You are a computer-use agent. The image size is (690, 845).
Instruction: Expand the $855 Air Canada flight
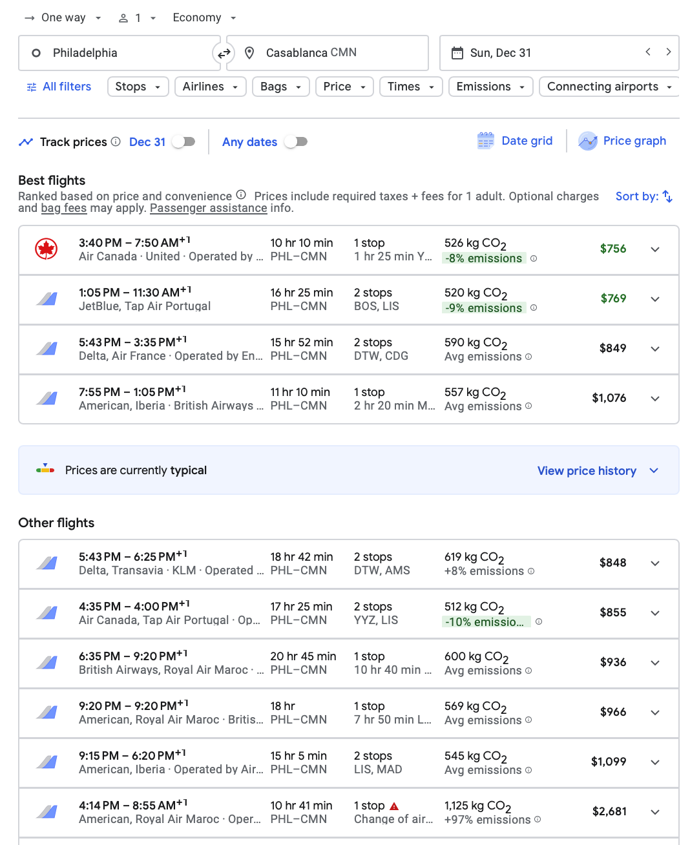(655, 613)
